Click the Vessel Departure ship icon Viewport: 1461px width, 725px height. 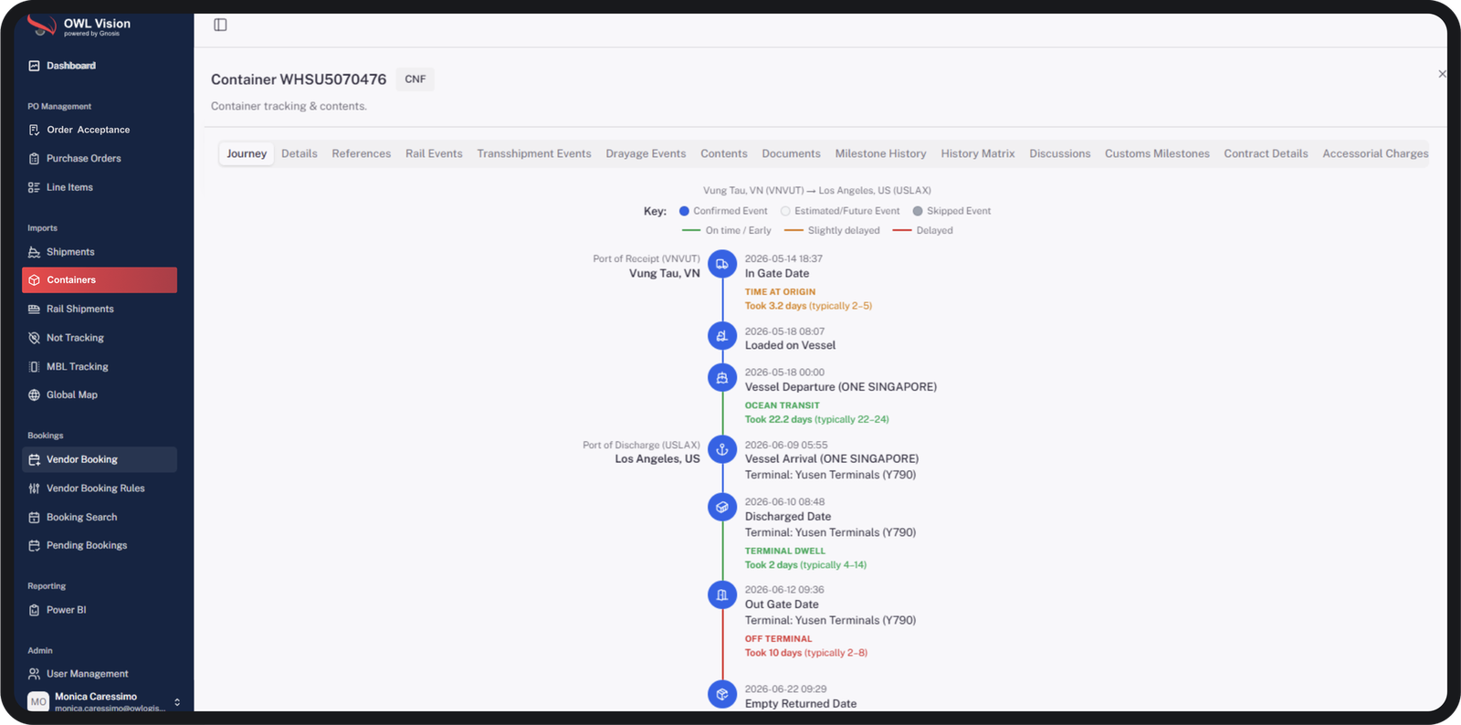[722, 377]
